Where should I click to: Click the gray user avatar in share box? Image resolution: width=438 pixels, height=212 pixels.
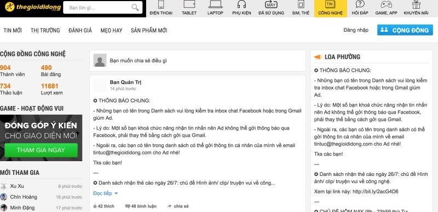click(x=100, y=60)
